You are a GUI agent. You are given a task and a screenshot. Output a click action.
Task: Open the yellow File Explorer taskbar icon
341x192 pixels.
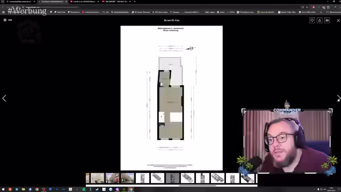click(23, 189)
